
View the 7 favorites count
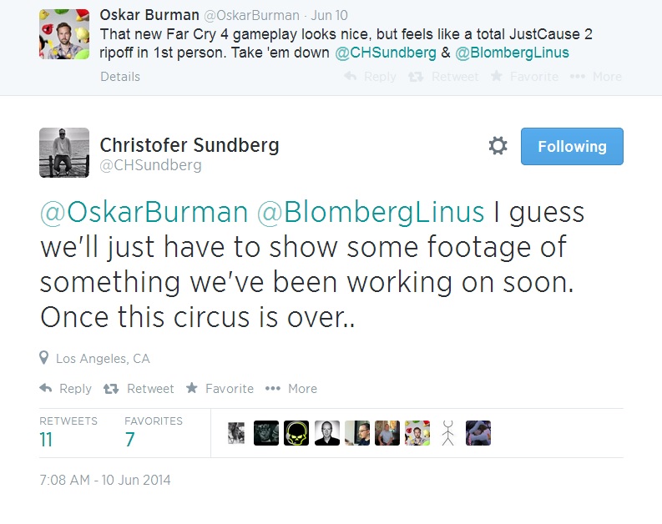[x=129, y=440]
